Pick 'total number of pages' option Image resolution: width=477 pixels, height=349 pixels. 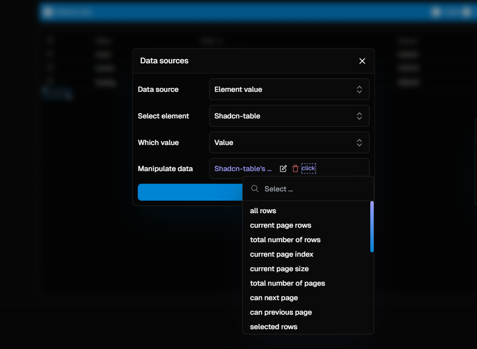(287, 283)
